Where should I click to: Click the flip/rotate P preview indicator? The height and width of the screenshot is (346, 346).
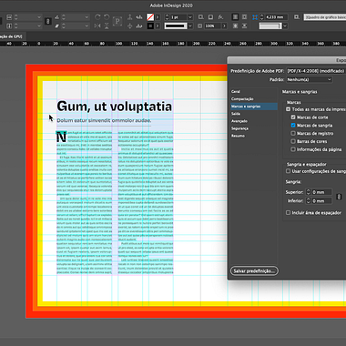(117, 22)
